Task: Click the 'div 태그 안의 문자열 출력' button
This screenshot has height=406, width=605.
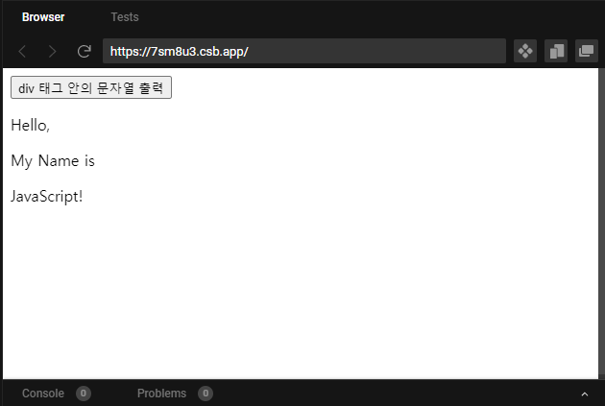Action: [91, 87]
